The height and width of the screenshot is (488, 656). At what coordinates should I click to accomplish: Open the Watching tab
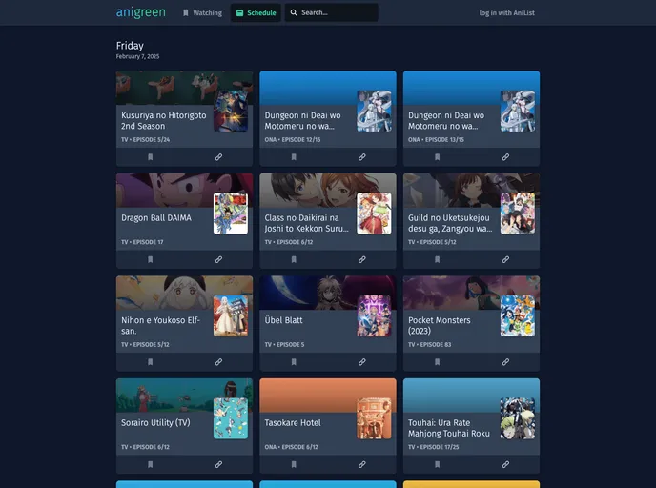(x=202, y=13)
